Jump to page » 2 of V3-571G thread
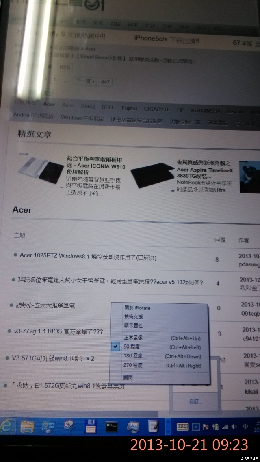Viewport: 260px width, 462px height. click(91, 359)
